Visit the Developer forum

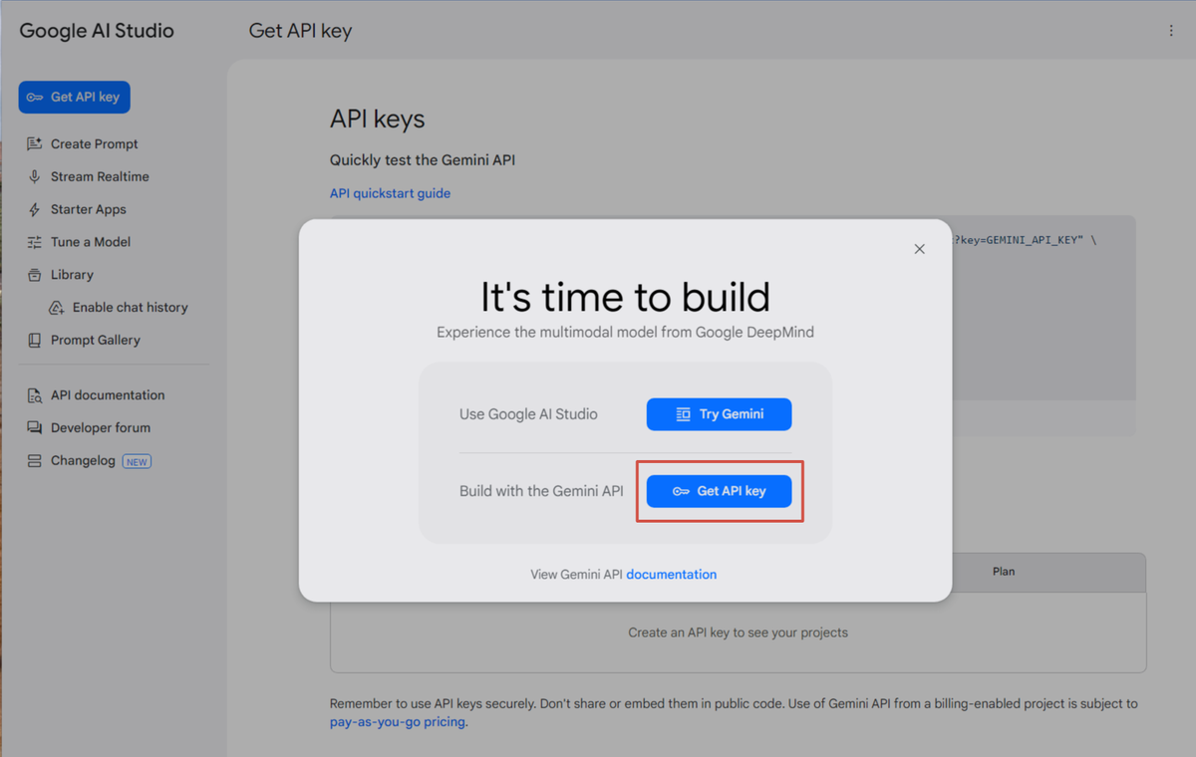pos(101,428)
